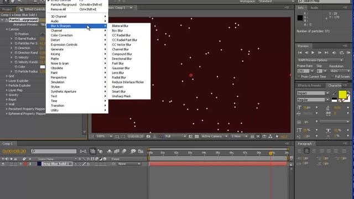354x199 pixels.
Task: Open Brainstorm in the timeline
Action: point(133,151)
